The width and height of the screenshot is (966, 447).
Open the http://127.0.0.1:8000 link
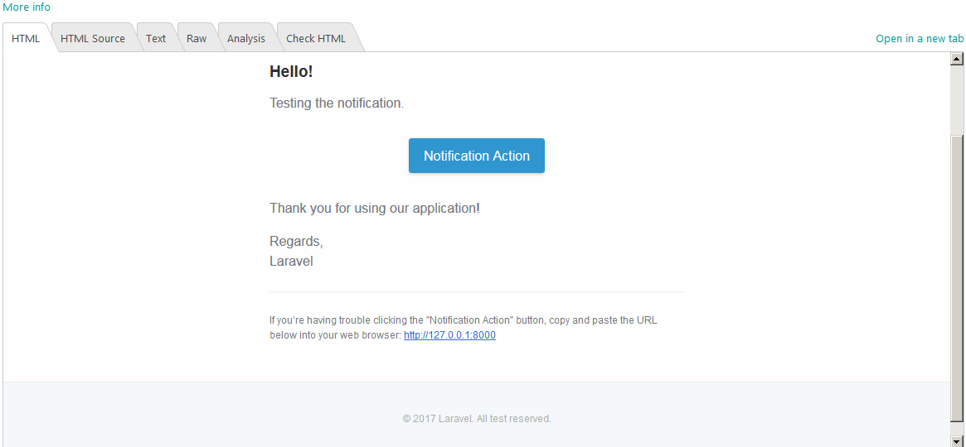click(449, 335)
